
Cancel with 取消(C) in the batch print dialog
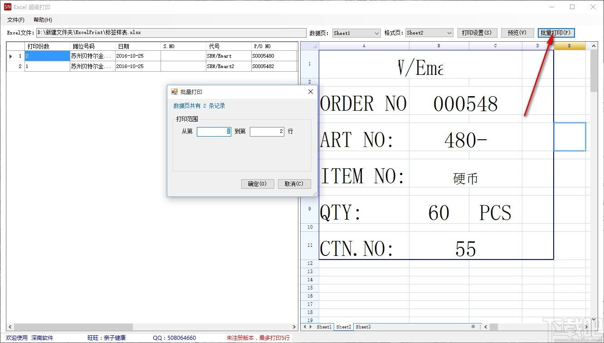click(x=294, y=184)
